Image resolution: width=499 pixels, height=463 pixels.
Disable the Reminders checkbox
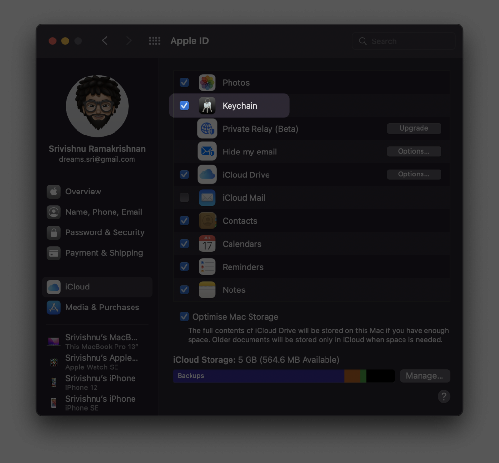coord(184,267)
